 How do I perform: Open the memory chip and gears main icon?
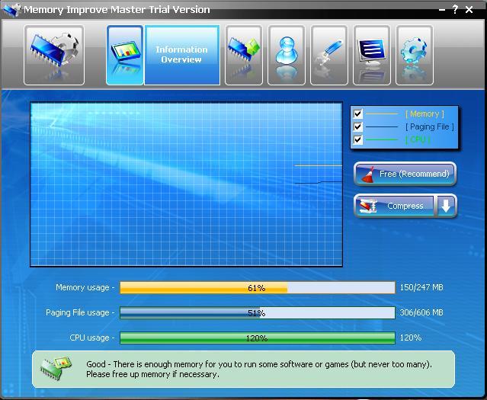pyautogui.click(x=54, y=56)
